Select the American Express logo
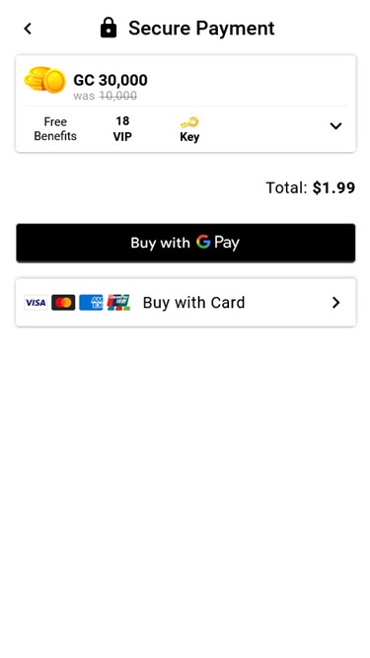 point(91,303)
